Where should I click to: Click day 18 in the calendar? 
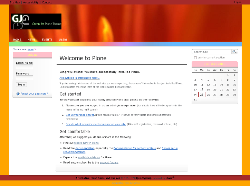click(x=202, y=90)
